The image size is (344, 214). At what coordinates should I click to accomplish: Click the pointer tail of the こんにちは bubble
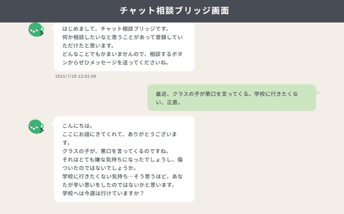pyautogui.click(x=52, y=125)
